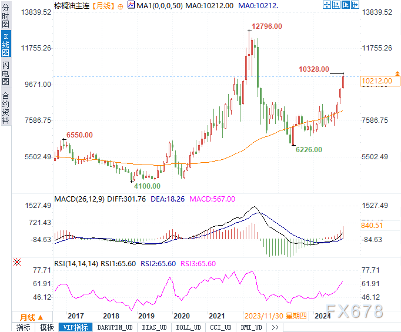Click the 月线 period selector in title

coord(103,5)
